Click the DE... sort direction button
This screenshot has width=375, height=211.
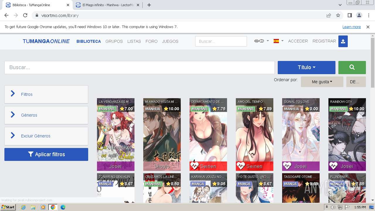pyautogui.click(x=356, y=82)
